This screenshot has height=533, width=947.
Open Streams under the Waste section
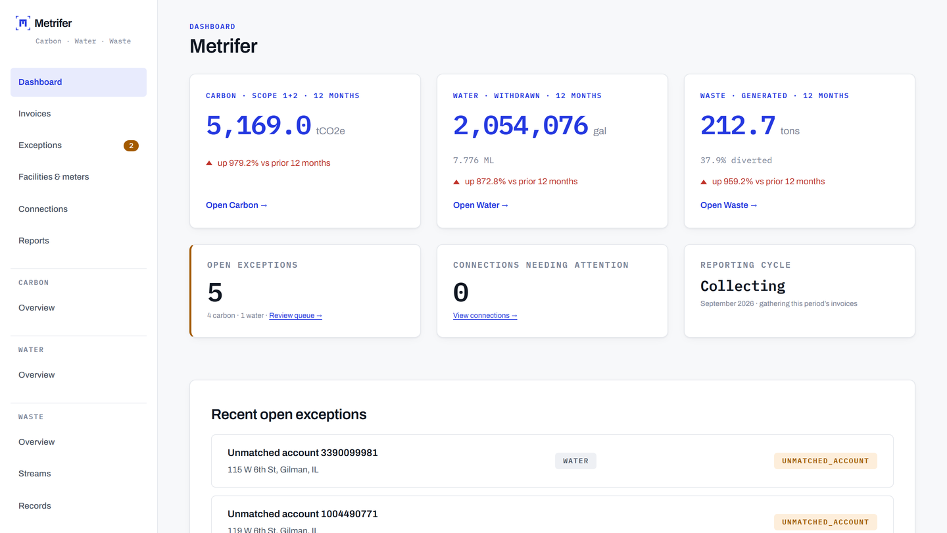pos(78,474)
